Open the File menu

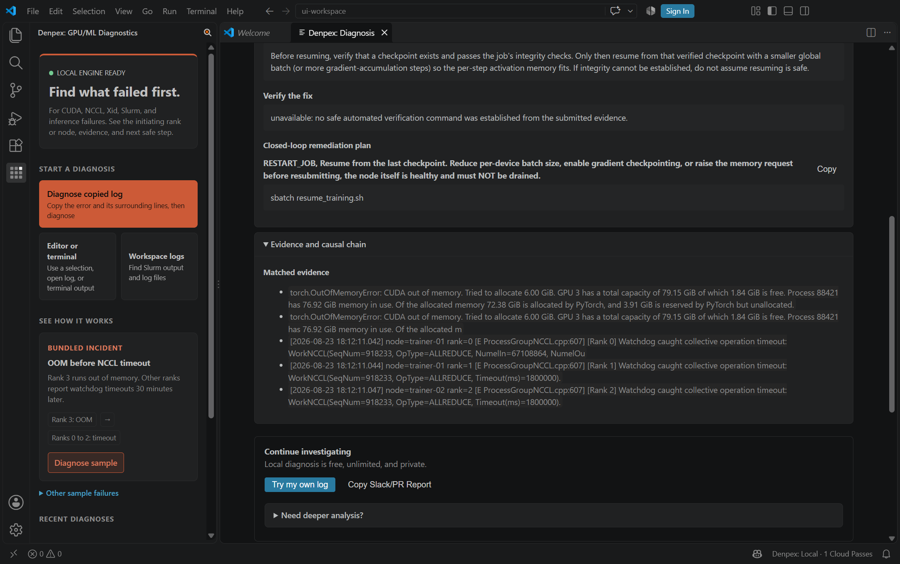pyautogui.click(x=33, y=11)
